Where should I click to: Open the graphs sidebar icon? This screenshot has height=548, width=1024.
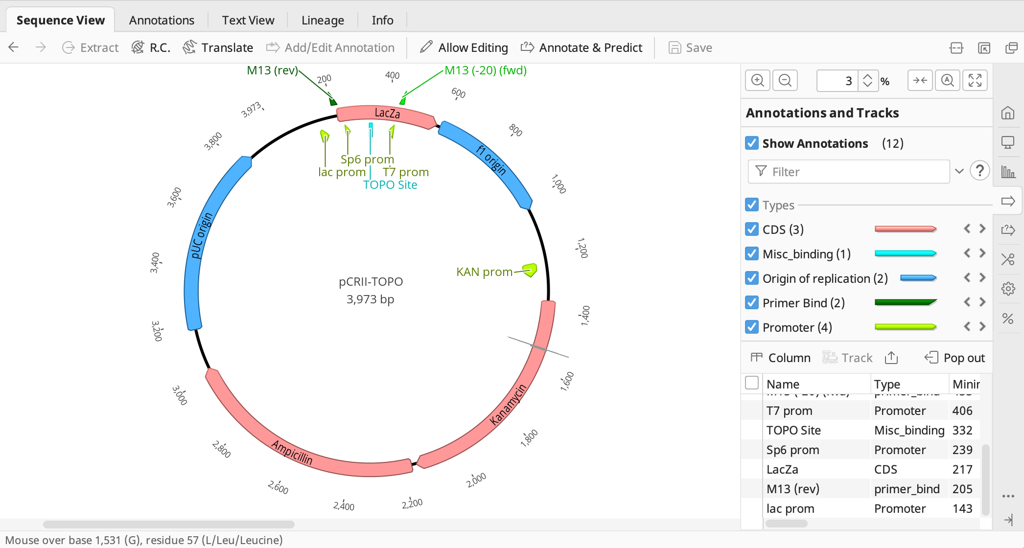(1008, 172)
